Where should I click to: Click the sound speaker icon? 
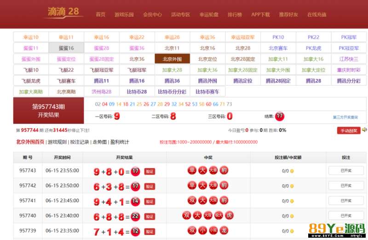(x=364, y=129)
